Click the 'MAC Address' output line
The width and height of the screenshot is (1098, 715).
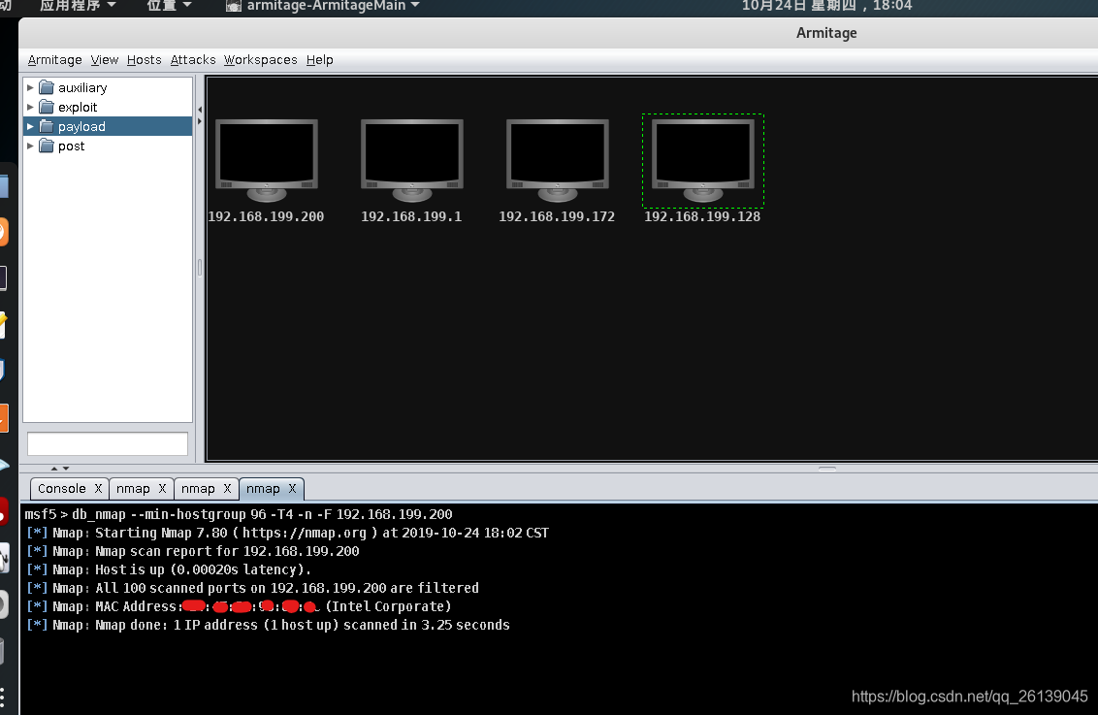(x=239, y=606)
